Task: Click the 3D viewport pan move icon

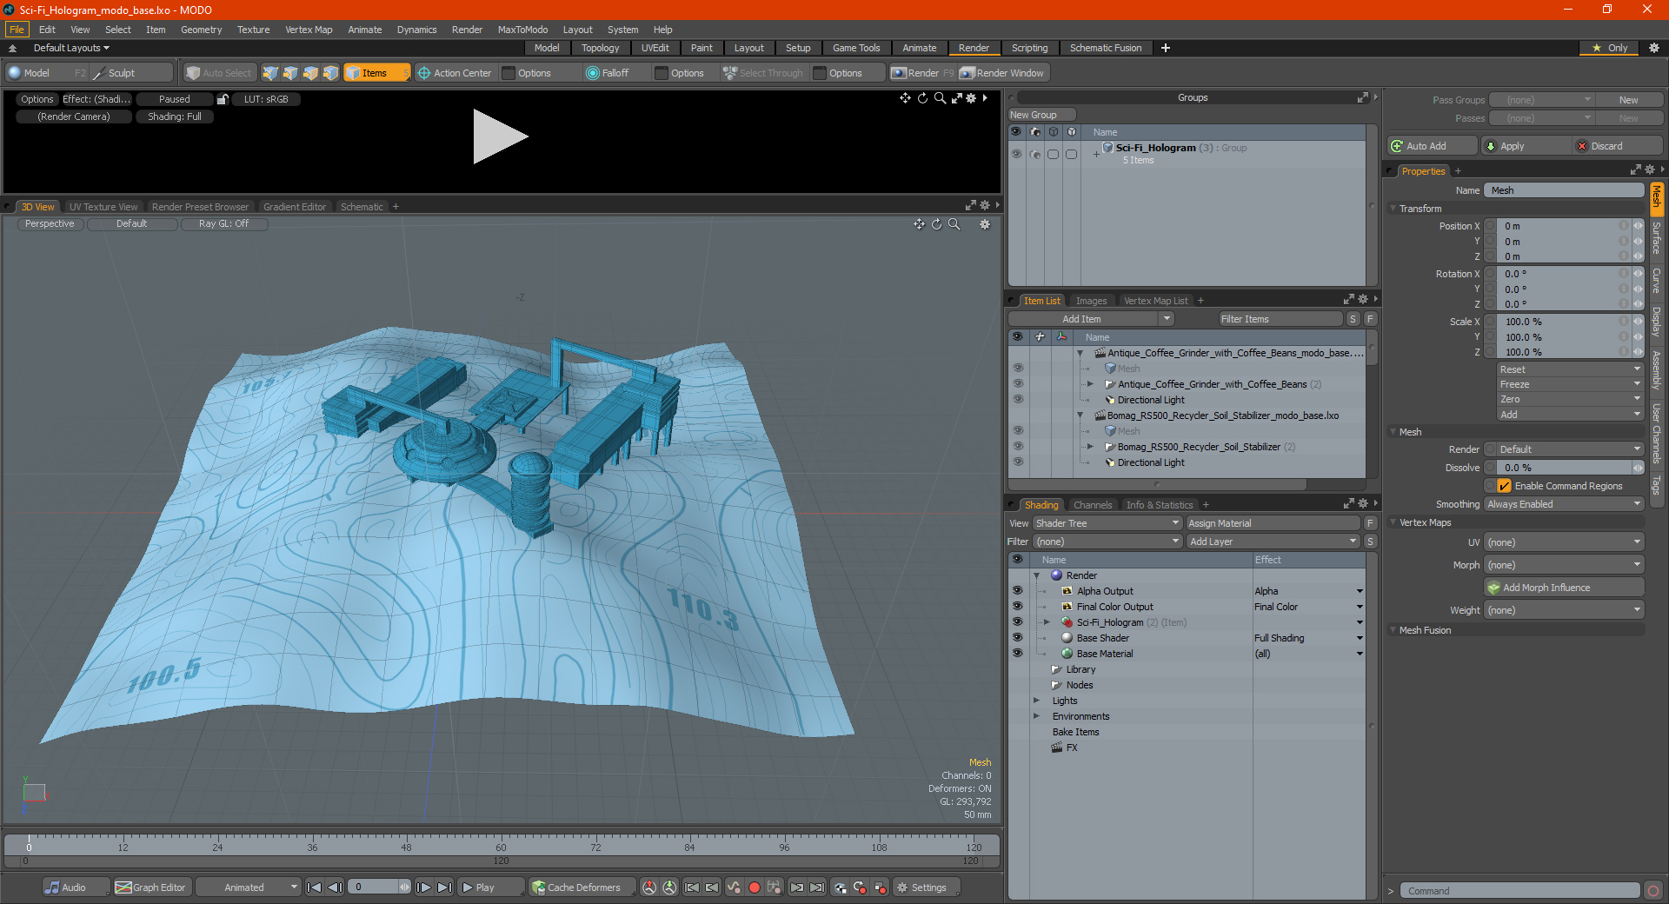Action: click(919, 224)
